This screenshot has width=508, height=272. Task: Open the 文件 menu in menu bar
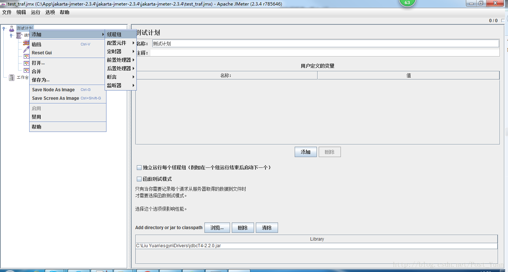click(x=7, y=12)
